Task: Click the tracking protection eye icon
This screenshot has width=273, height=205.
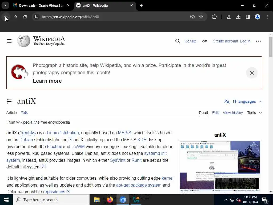Action: point(192,17)
